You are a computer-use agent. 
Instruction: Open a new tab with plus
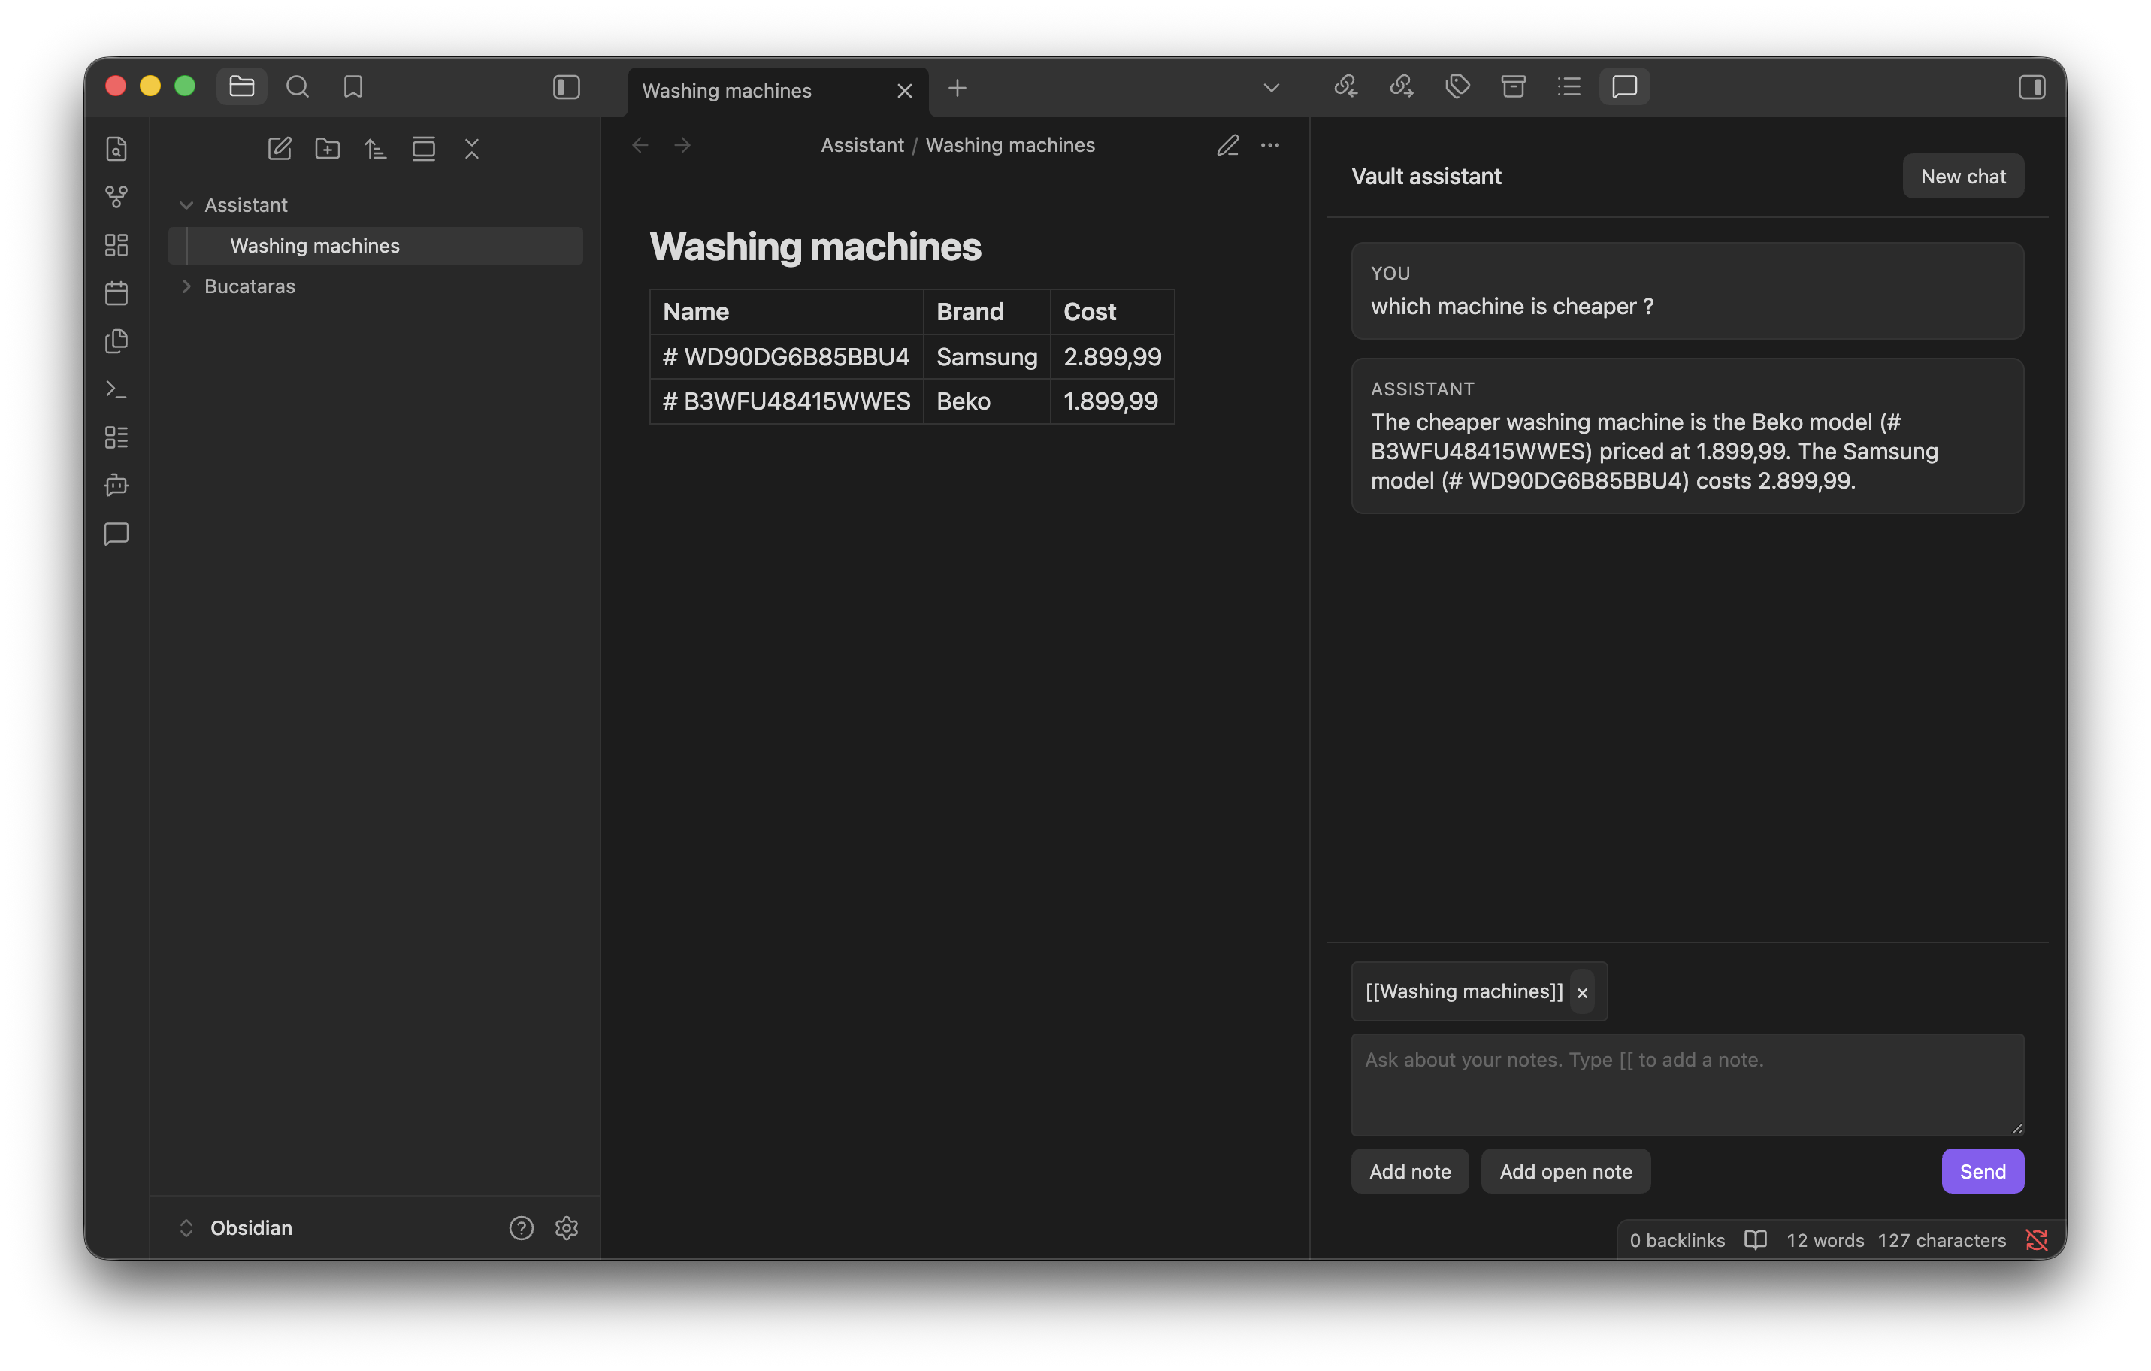[957, 89]
